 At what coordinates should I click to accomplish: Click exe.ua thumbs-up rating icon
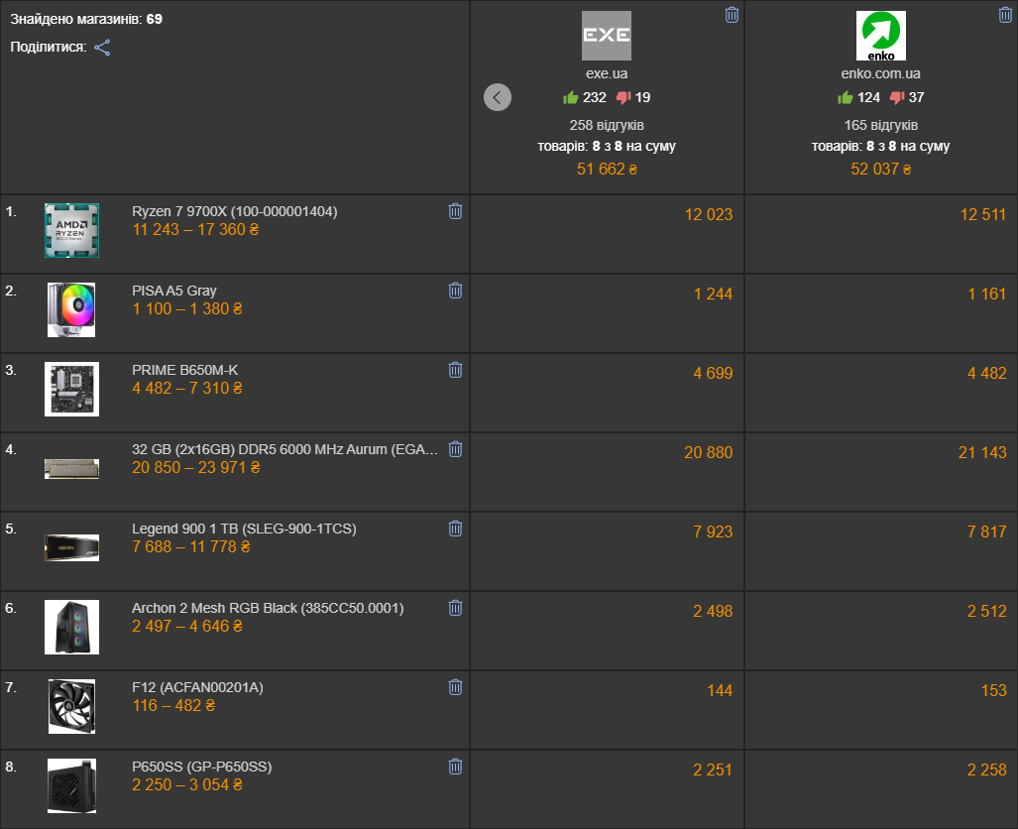point(571,97)
